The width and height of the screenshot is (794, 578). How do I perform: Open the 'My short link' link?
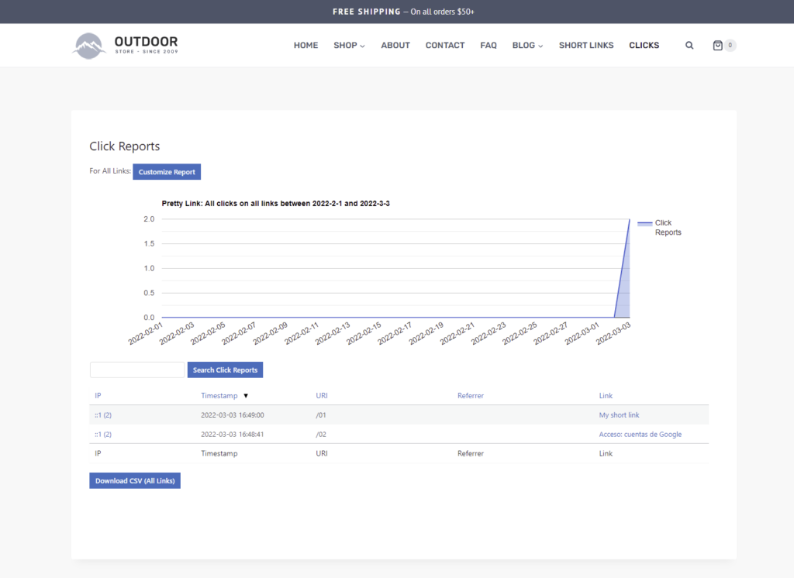tap(619, 415)
